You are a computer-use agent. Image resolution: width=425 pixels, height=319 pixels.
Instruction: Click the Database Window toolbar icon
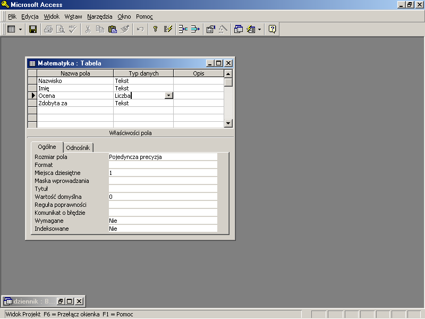click(x=239, y=29)
